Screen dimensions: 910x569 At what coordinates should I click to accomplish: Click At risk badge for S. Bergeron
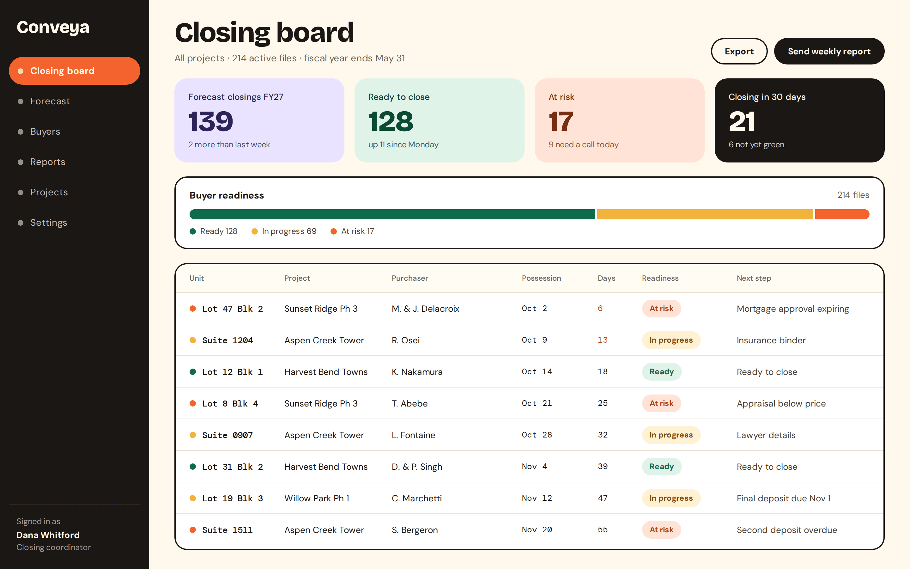(x=661, y=530)
